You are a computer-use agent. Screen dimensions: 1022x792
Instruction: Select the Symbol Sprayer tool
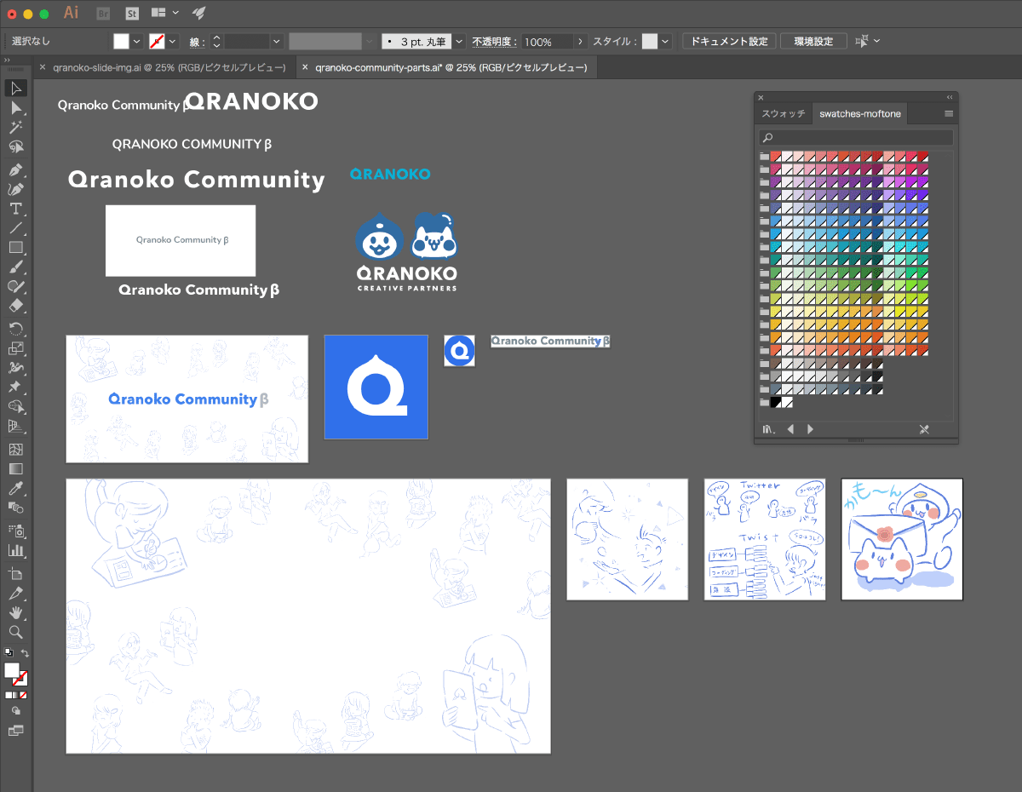15,531
